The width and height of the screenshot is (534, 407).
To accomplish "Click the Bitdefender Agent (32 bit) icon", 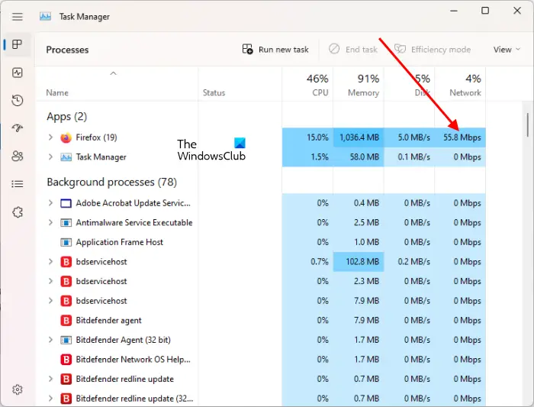I will [66, 340].
